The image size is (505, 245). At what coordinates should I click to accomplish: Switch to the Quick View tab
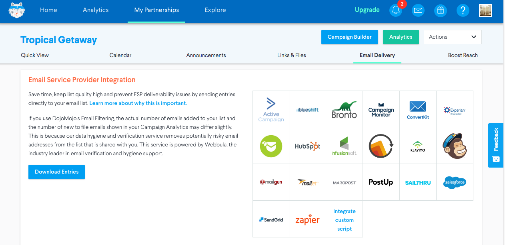coord(35,55)
